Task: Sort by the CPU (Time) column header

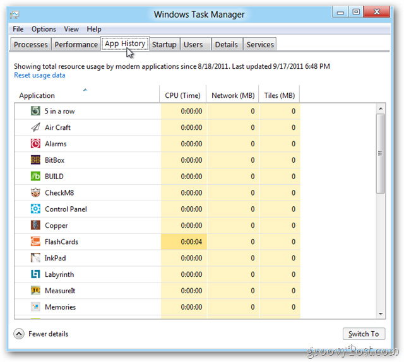Action: click(182, 95)
